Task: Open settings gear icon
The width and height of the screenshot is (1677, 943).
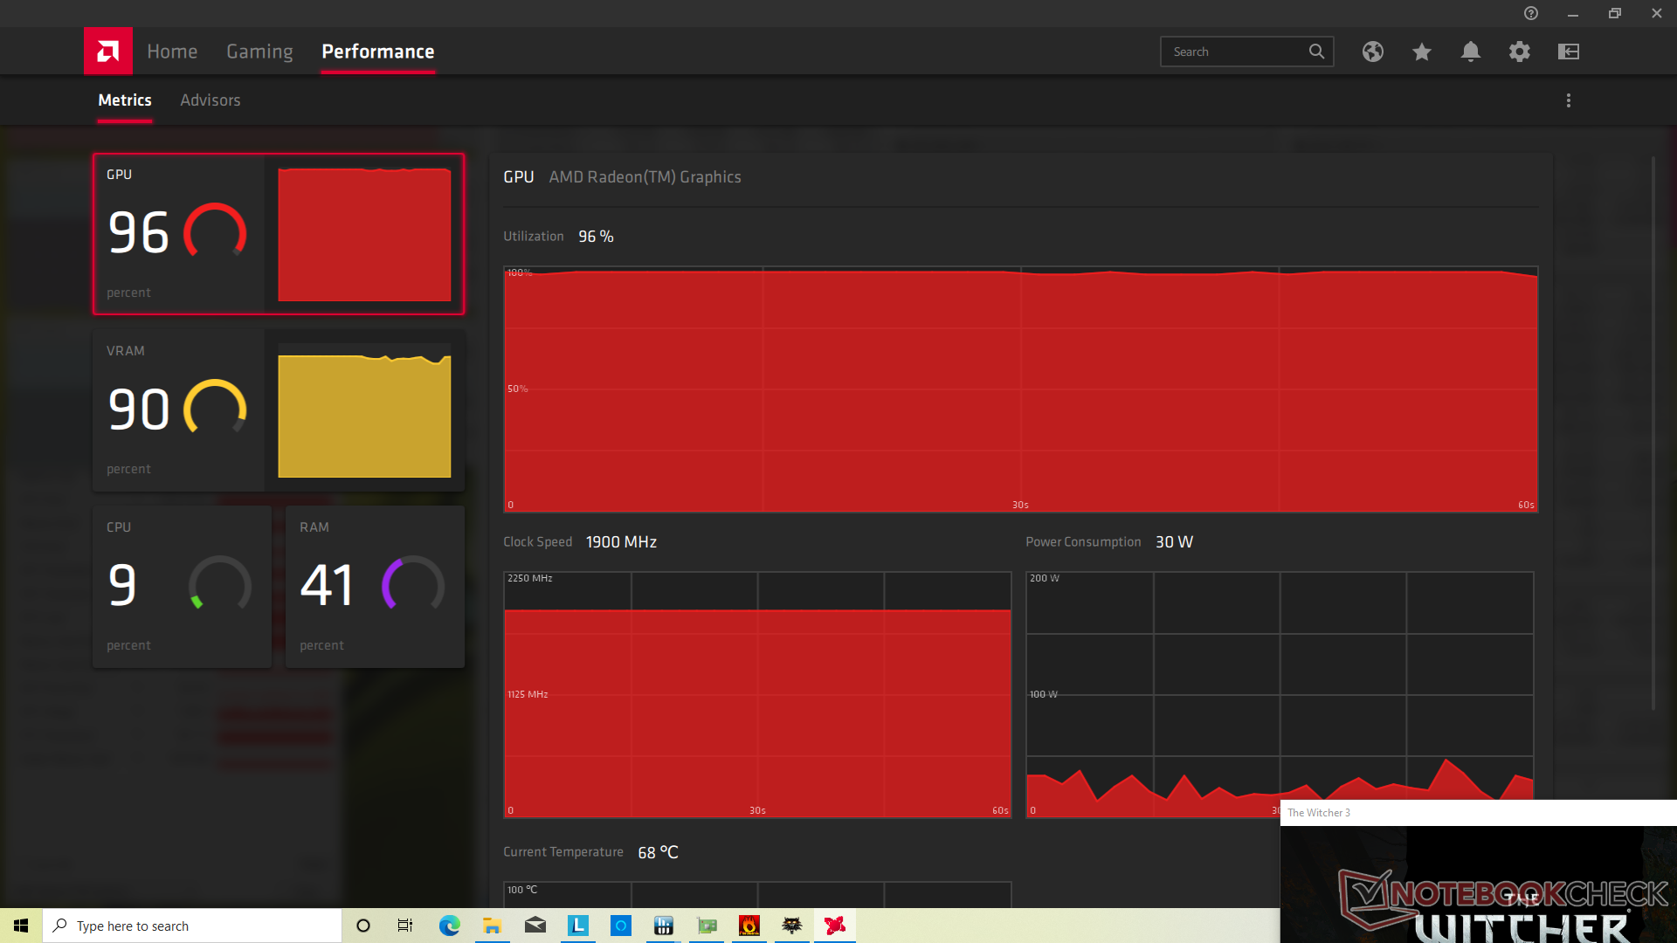Action: pyautogui.click(x=1519, y=52)
